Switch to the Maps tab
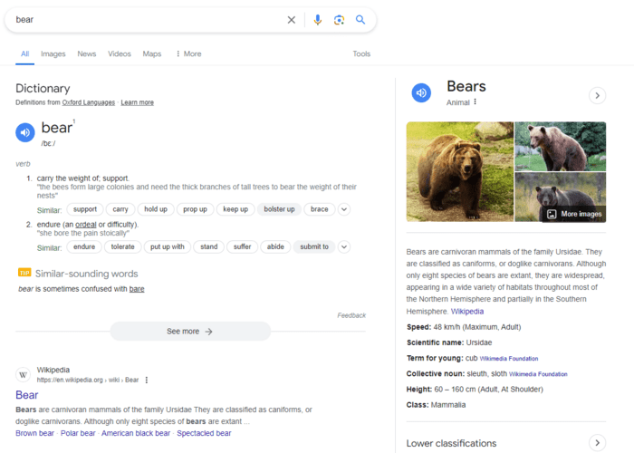This screenshot has width=634, height=453. 152,53
